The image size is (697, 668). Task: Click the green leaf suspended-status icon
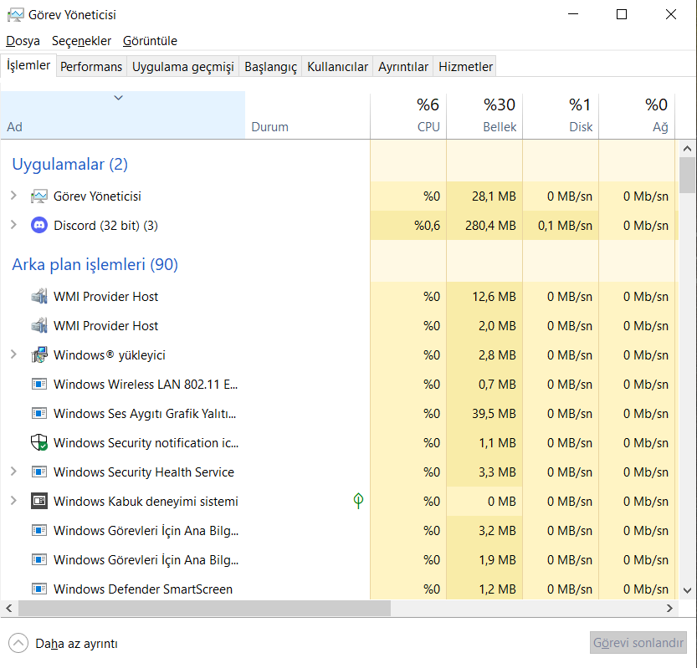pyautogui.click(x=358, y=501)
